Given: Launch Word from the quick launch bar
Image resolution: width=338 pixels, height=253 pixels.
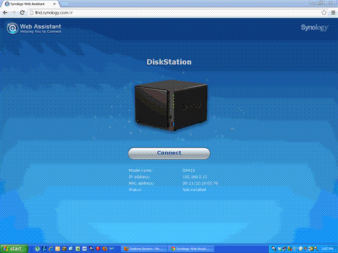Looking at the screenshot, I should tap(84, 249).
